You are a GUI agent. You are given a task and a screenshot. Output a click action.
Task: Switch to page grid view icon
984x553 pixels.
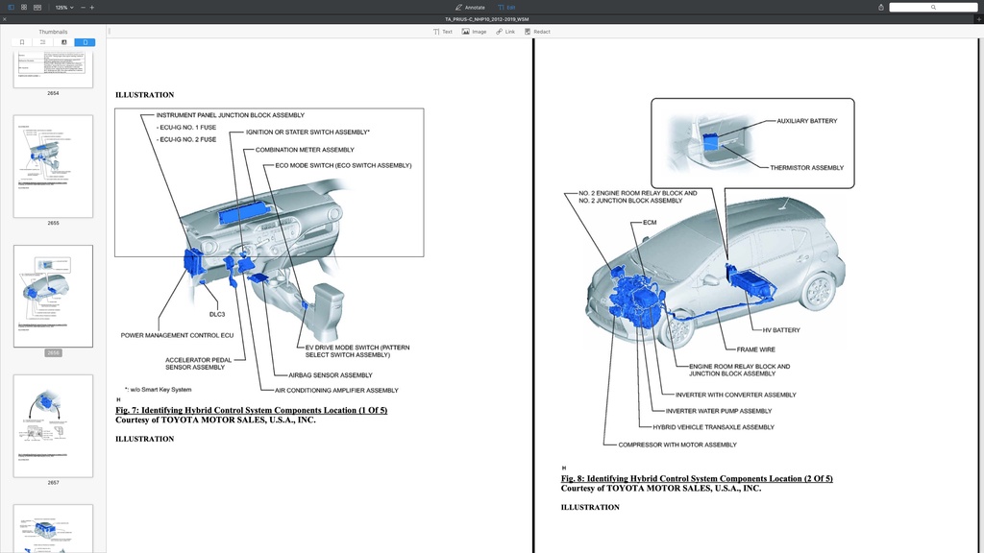pyautogui.click(x=24, y=8)
